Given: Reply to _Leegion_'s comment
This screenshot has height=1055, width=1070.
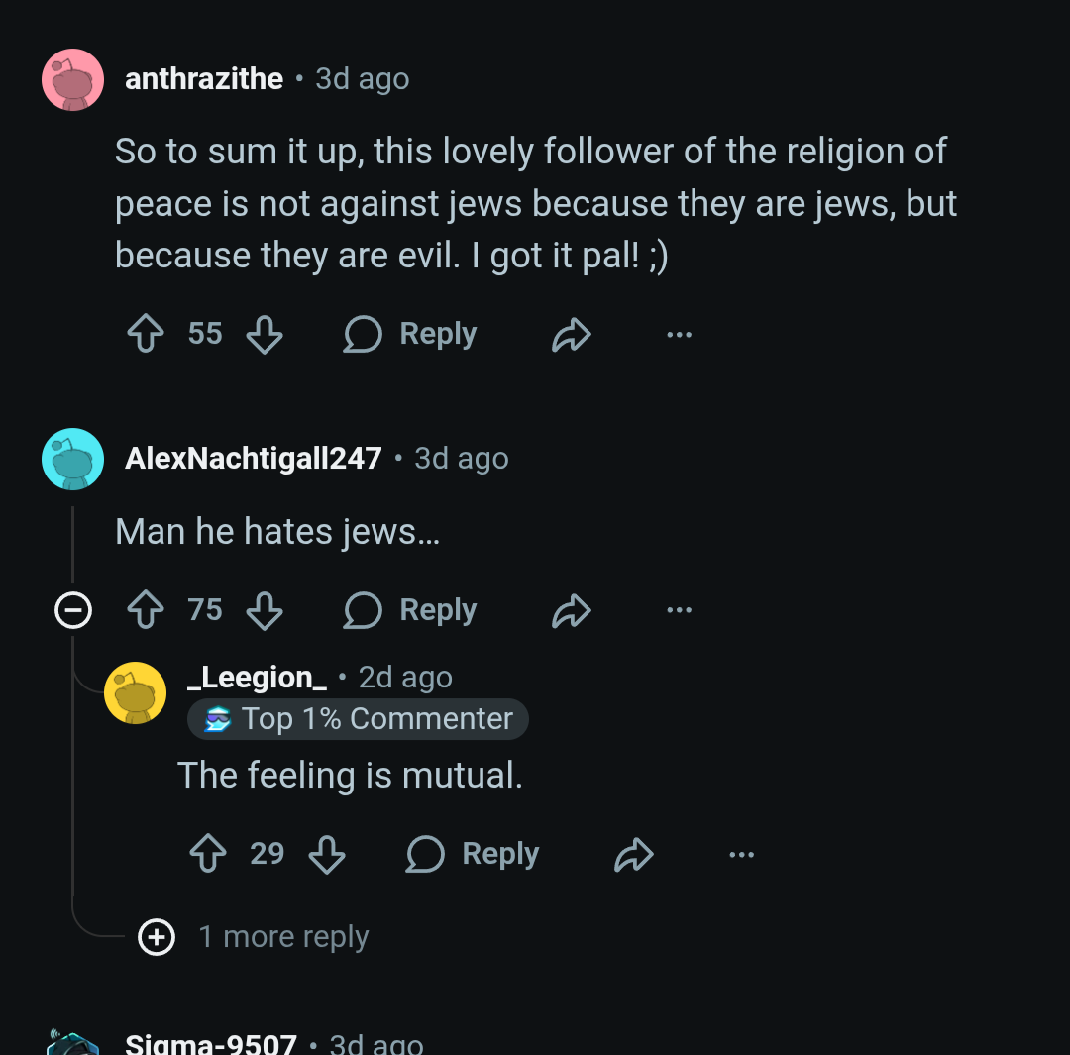Looking at the screenshot, I should 474,854.
